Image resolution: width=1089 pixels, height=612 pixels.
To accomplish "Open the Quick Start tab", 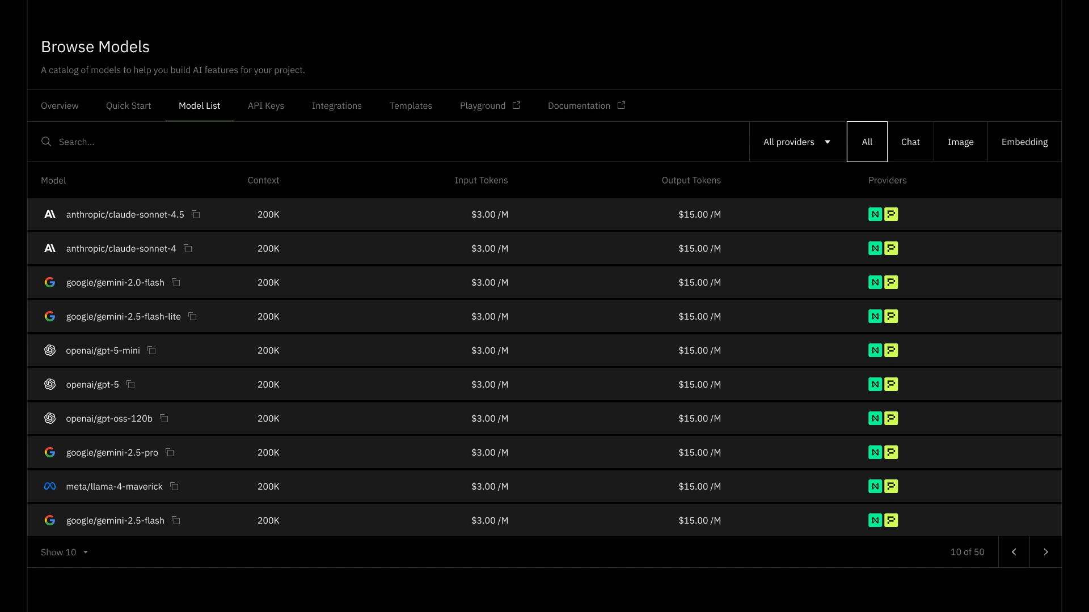I will pyautogui.click(x=128, y=106).
